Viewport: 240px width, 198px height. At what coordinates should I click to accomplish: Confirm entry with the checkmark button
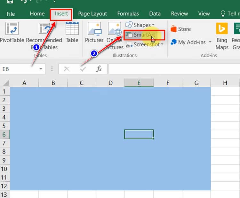pos(83,69)
